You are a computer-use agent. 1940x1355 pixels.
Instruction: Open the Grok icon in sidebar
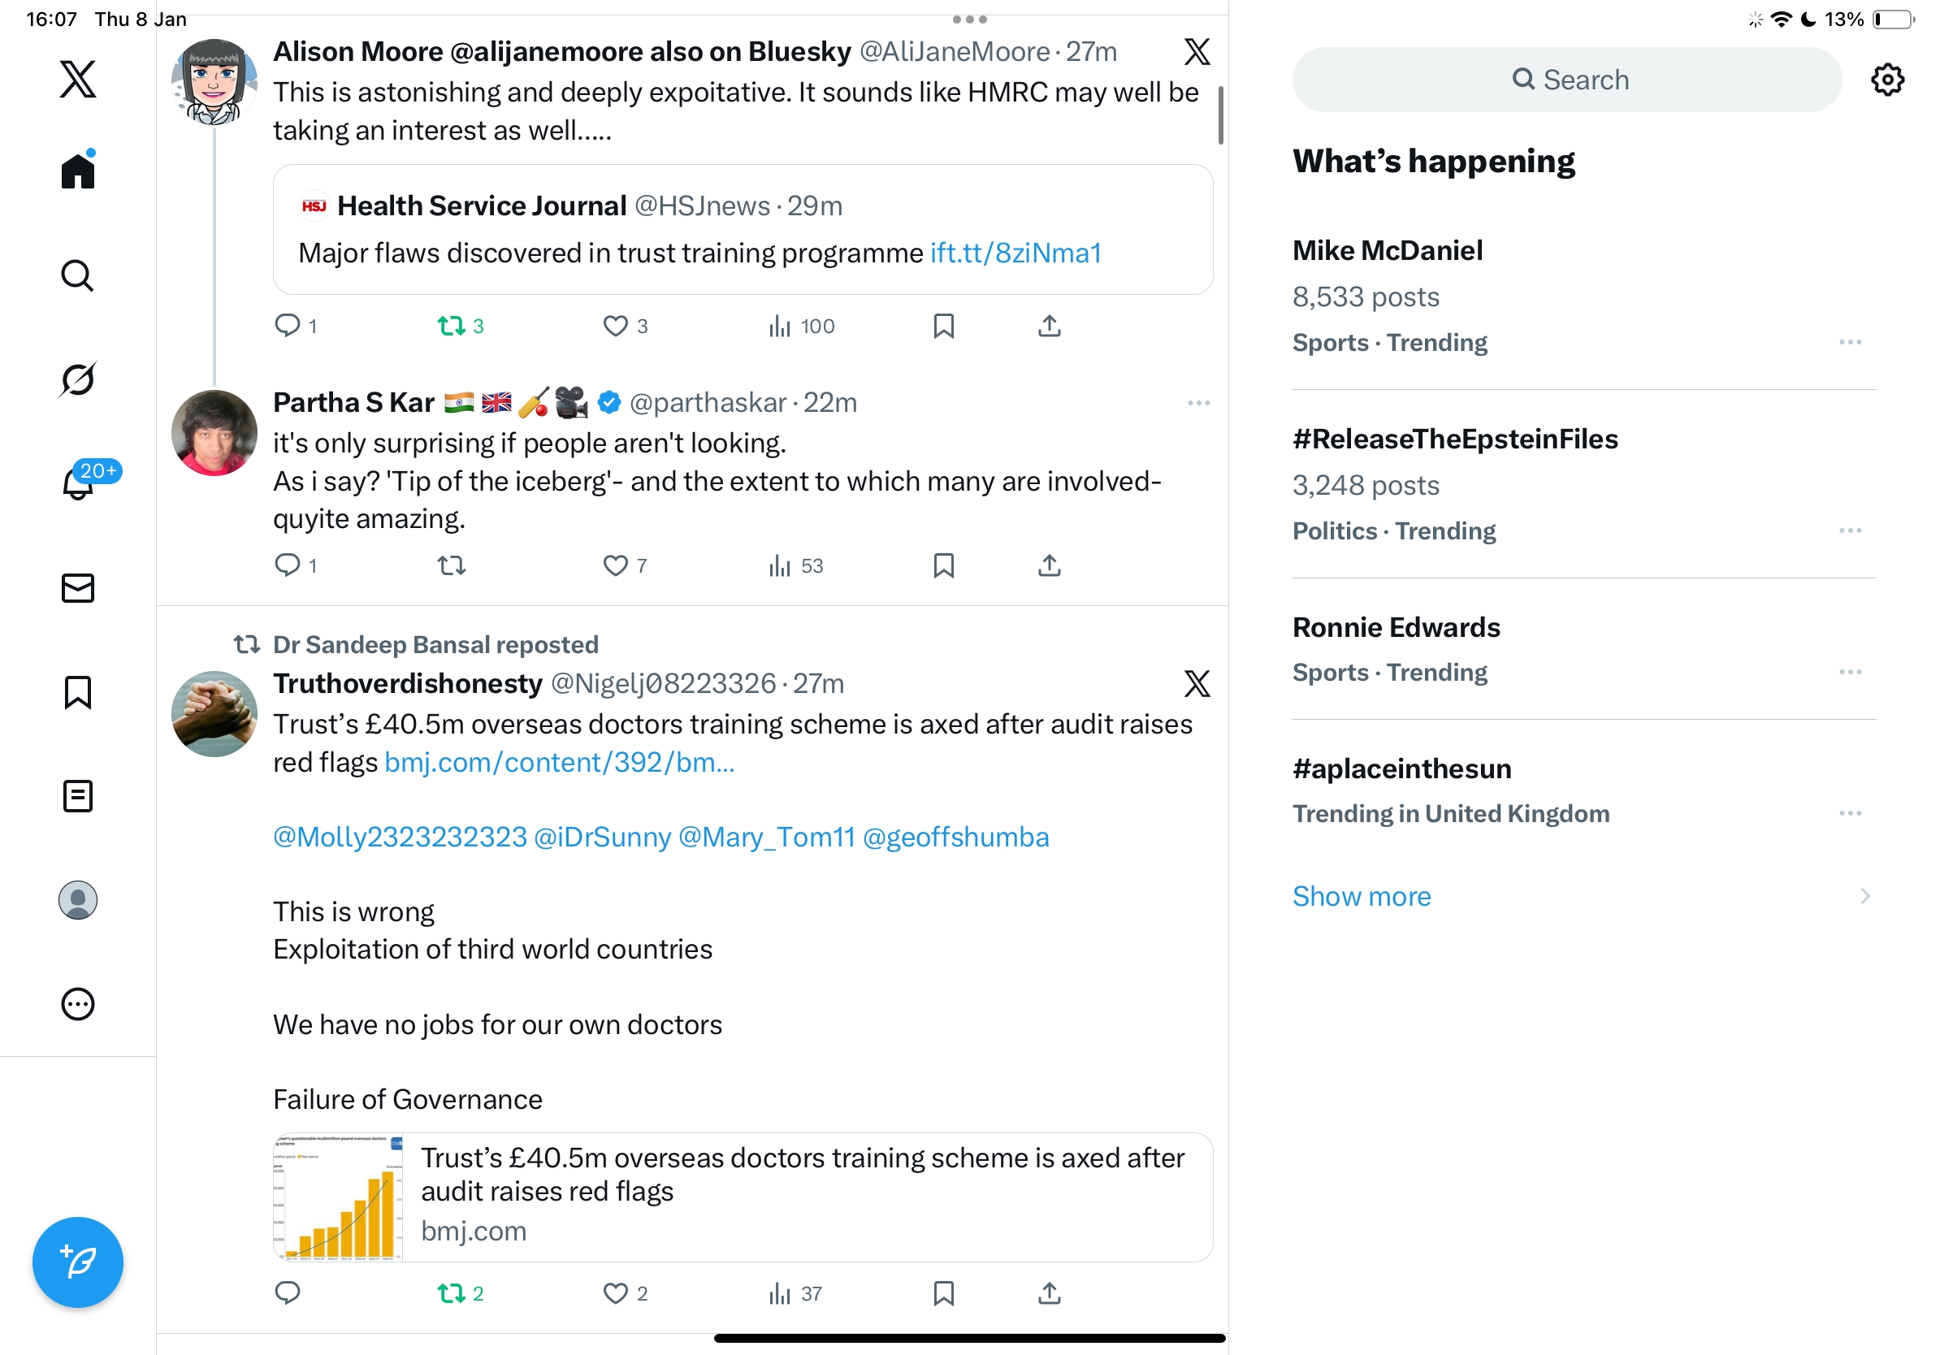(78, 379)
